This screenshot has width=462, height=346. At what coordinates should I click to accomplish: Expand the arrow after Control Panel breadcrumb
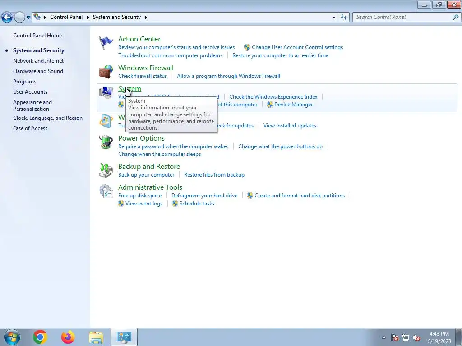click(x=88, y=18)
